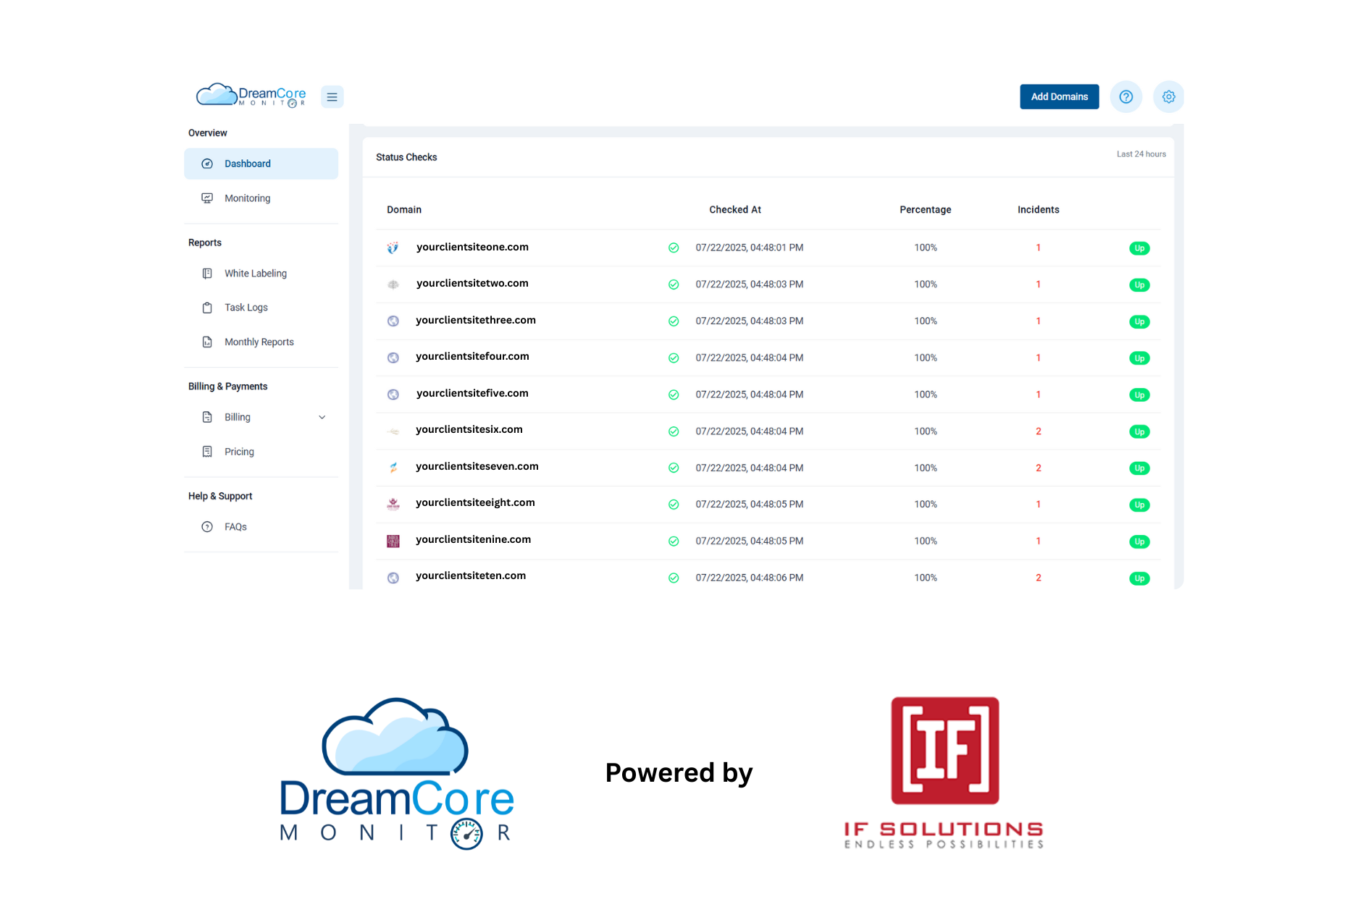Image resolution: width=1358 pixels, height=899 pixels.
Task: Click green check for yourclientsitesix.com
Action: click(x=674, y=431)
